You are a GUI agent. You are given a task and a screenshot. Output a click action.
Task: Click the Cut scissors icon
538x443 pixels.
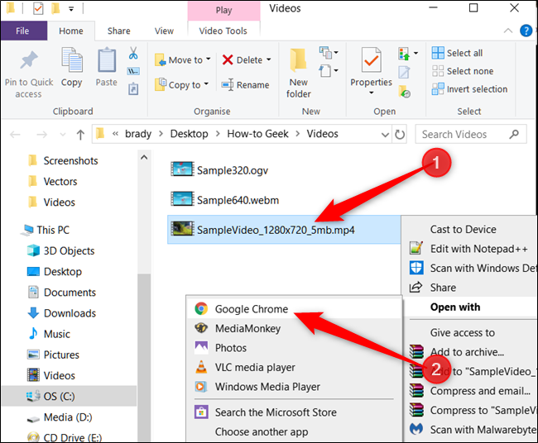point(133,54)
